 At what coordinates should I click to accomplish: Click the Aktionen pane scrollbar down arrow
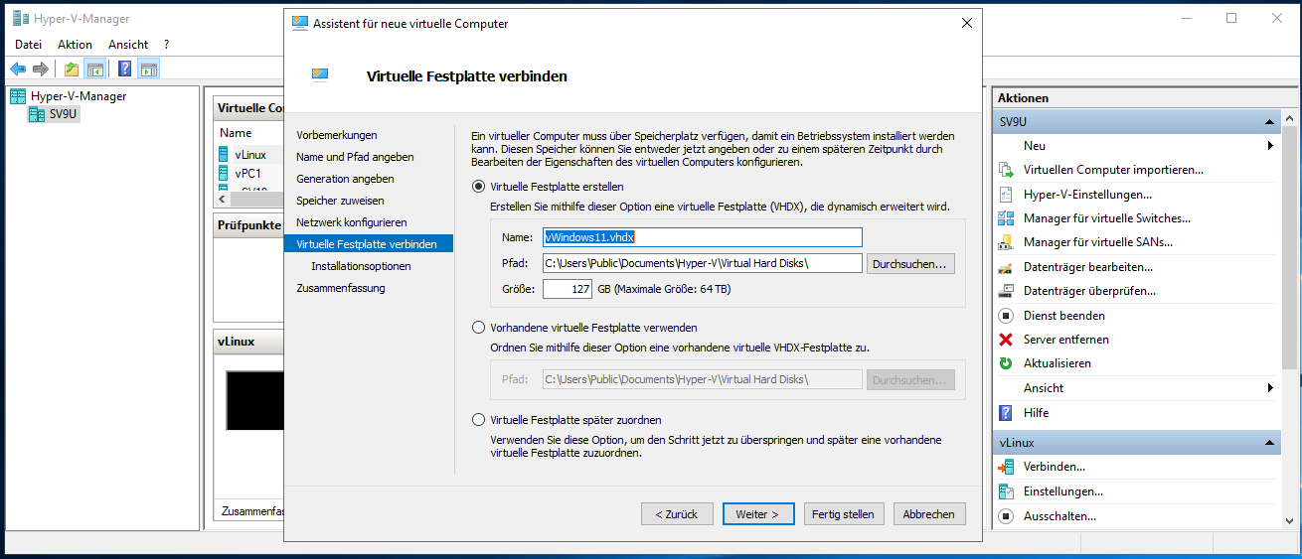(1290, 520)
